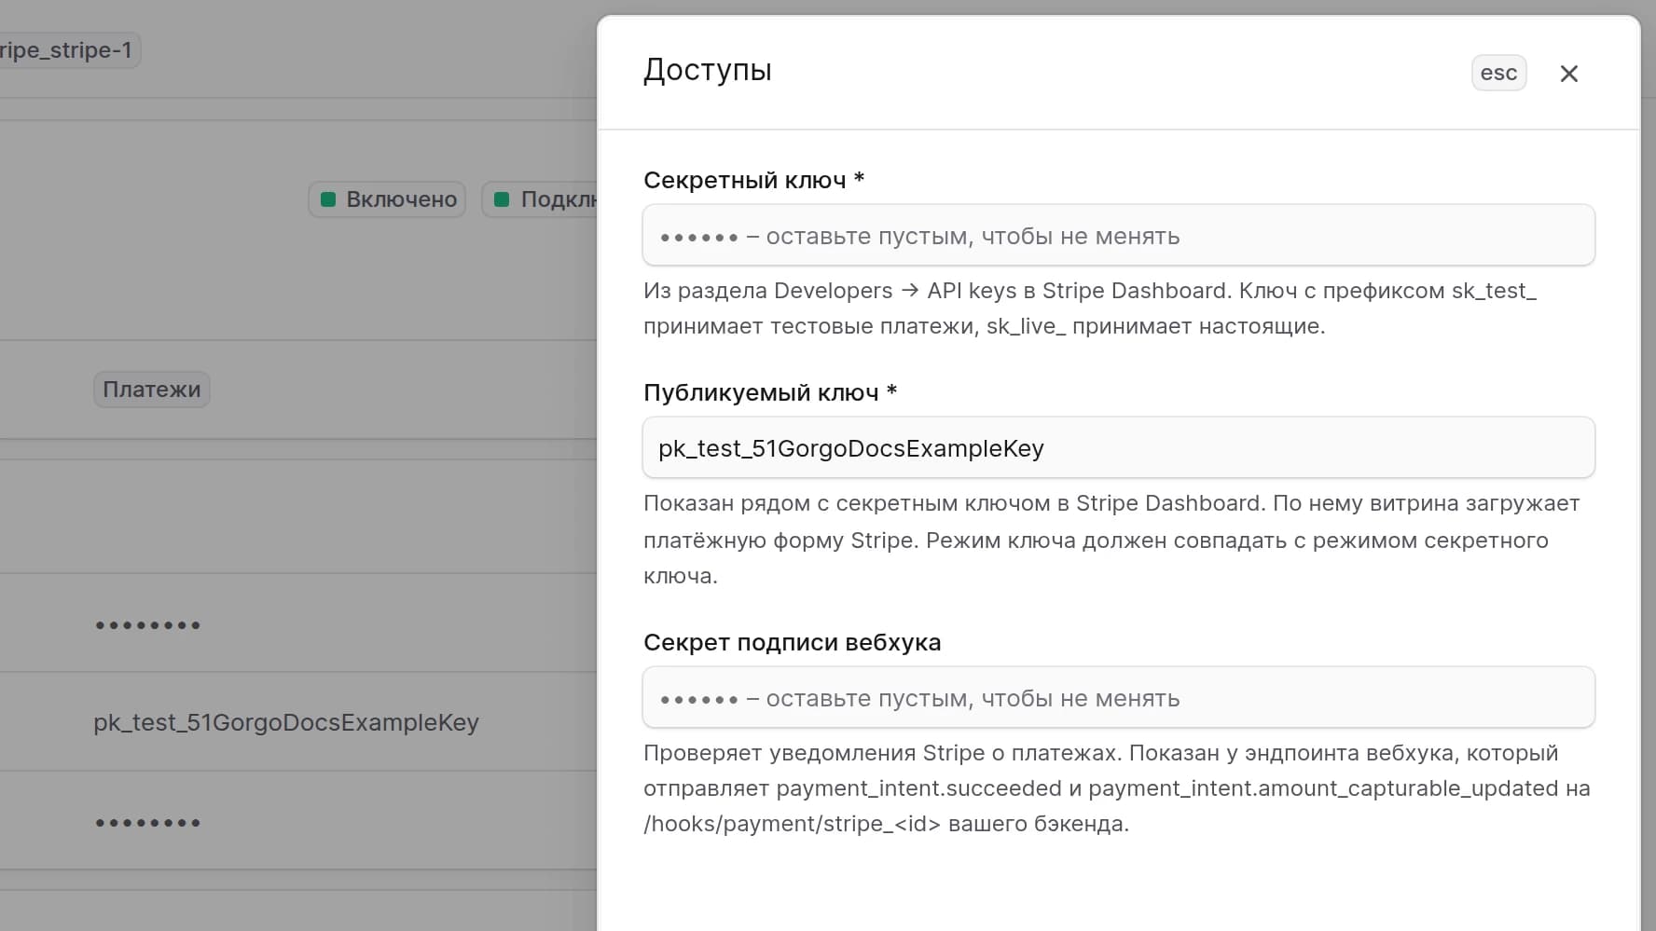Click the help text mentioning sk_test_ prefix
The image size is (1656, 931).
coord(1089,308)
